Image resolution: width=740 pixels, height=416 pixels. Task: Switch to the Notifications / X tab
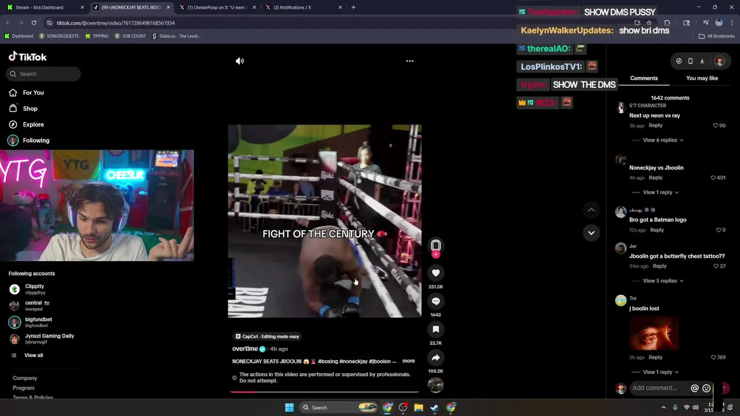coord(304,8)
